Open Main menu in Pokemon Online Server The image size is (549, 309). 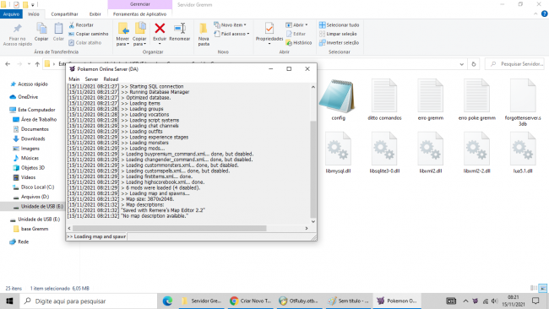point(73,79)
